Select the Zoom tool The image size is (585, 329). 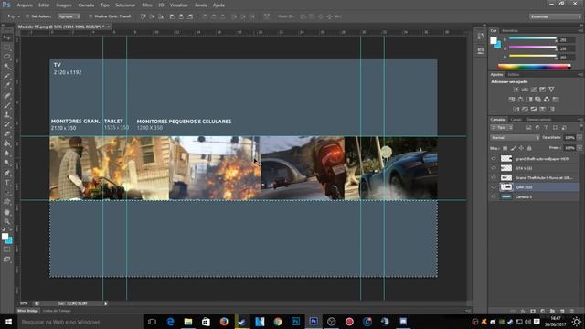point(6,222)
